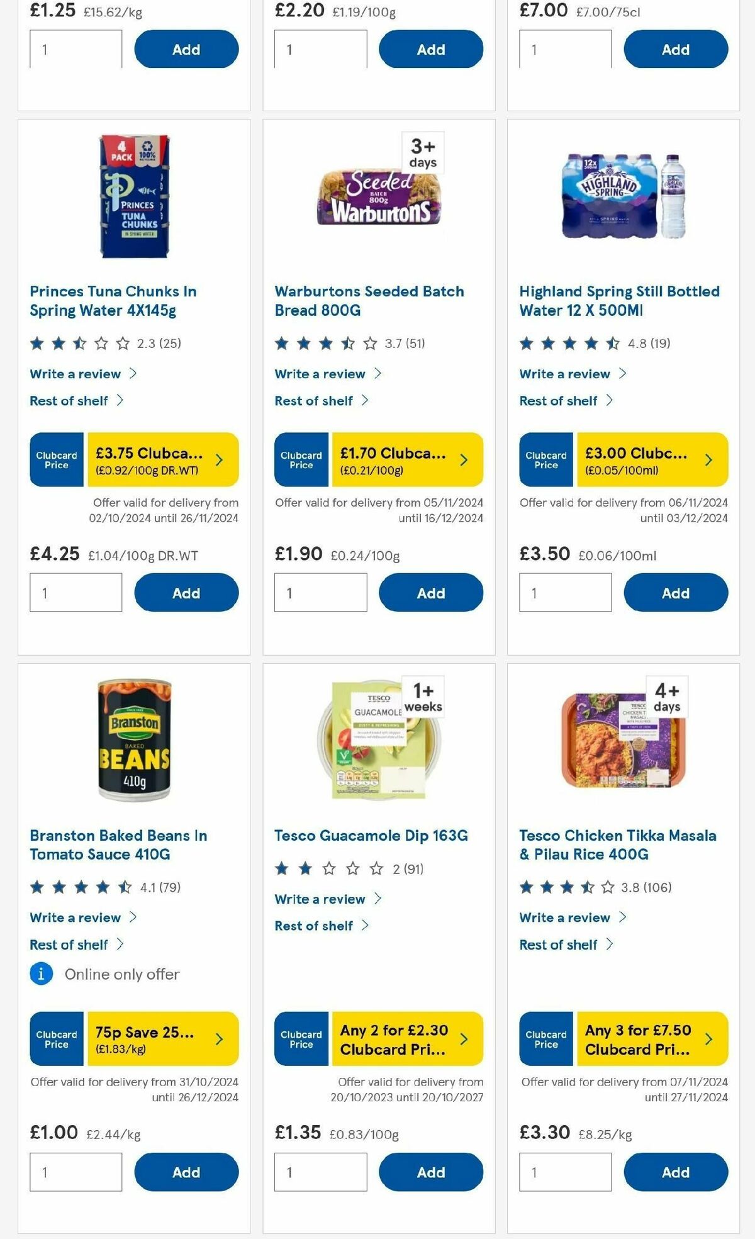Screen dimensions: 755x1239
Task: Open the £3.00 Clubcard offer arrow for Highland Spring
Action: [710, 460]
